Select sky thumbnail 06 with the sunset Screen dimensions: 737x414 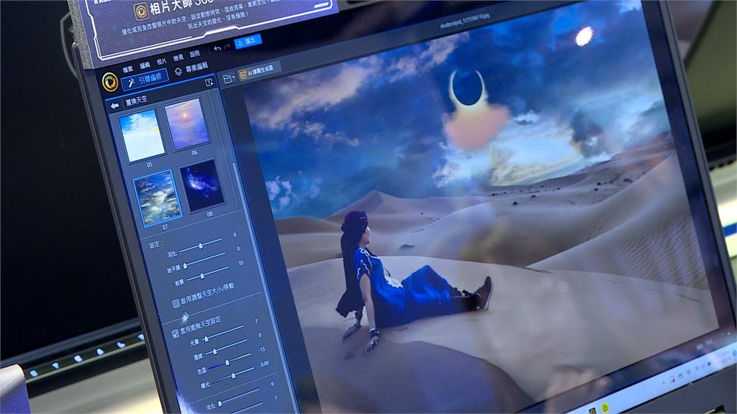click(186, 124)
